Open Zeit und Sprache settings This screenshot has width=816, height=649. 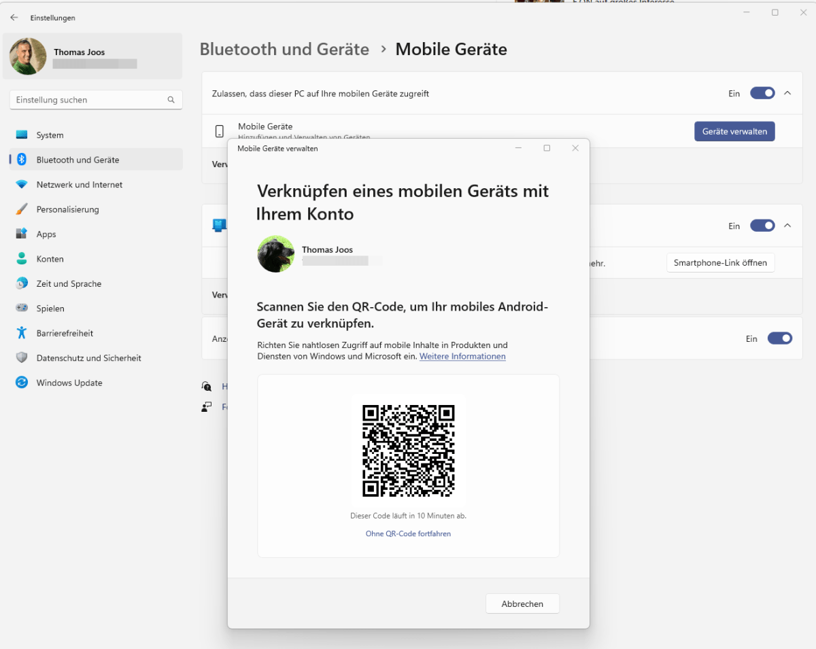[x=96, y=283]
